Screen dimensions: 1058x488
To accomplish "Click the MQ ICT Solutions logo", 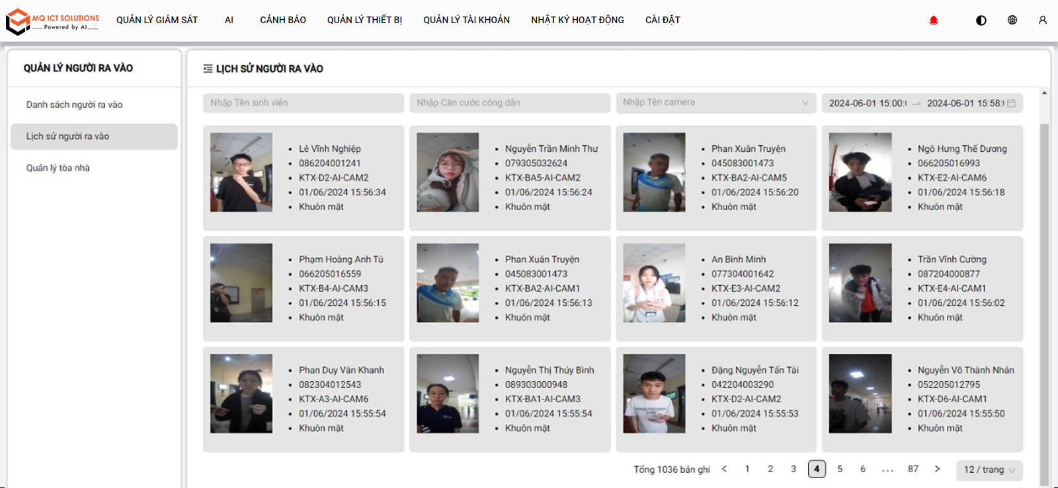I will tap(52, 22).
